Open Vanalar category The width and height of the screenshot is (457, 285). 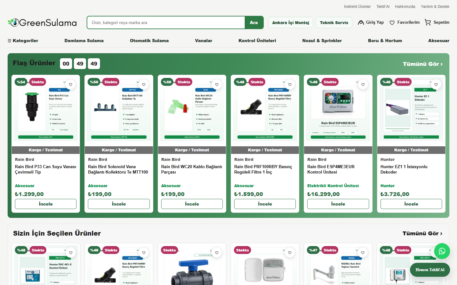pyautogui.click(x=204, y=41)
